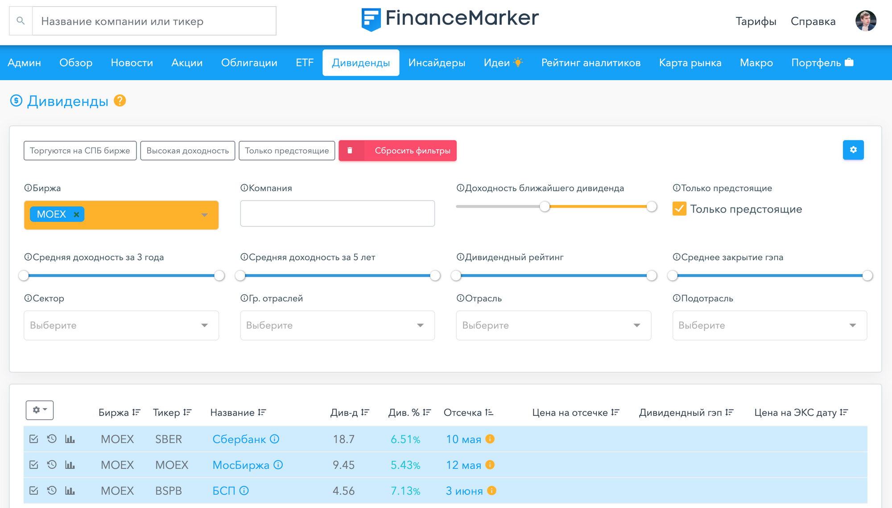
Task: Toggle the checkbox in MOEX ticker row
Action: pos(34,465)
